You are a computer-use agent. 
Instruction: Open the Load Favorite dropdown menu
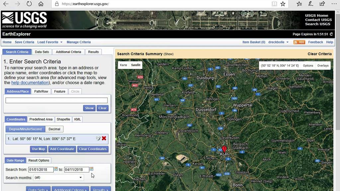point(50,42)
